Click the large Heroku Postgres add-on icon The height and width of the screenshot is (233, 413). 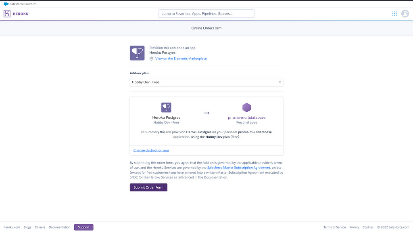137,53
